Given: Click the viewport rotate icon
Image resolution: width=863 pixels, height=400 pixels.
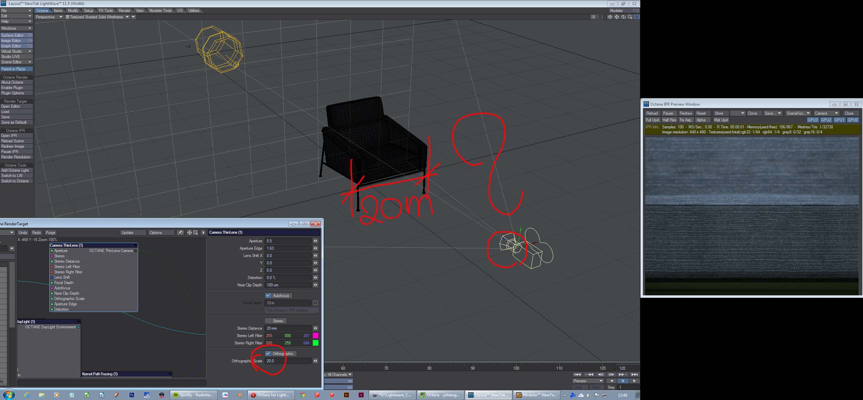Looking at the screenshot, I should pos(623,17).
